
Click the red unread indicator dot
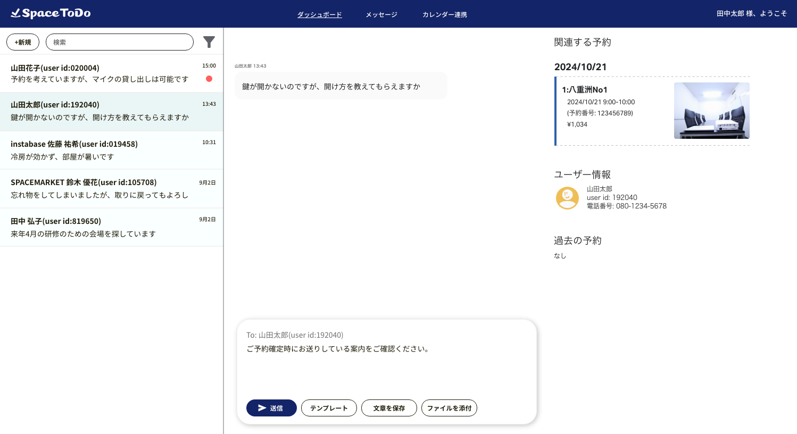209,79
